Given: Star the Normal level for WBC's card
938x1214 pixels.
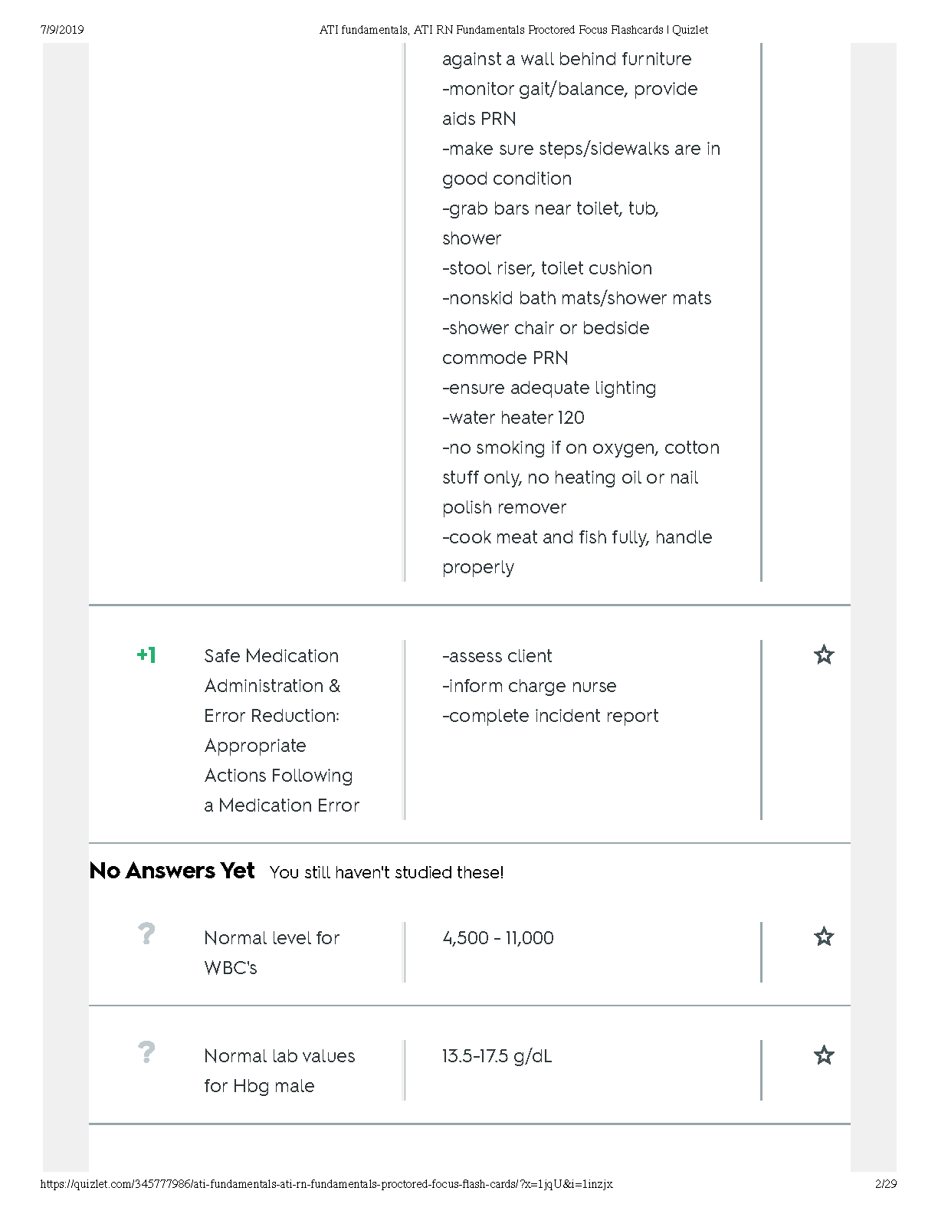Looking at the screenshot, I should coord(823,937).
